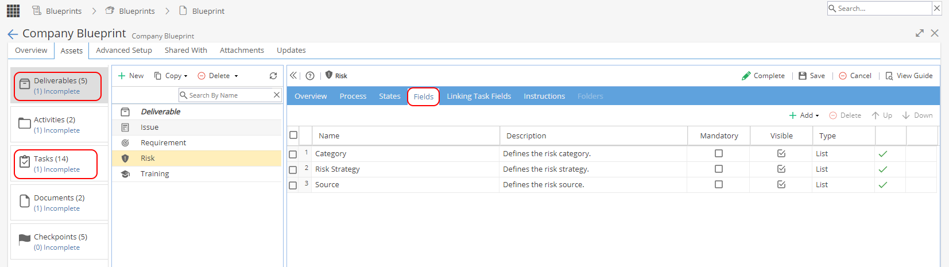This screenshot has height=267, width=949.
Task: Switch to the States tab
Action: tap(390, 96)
